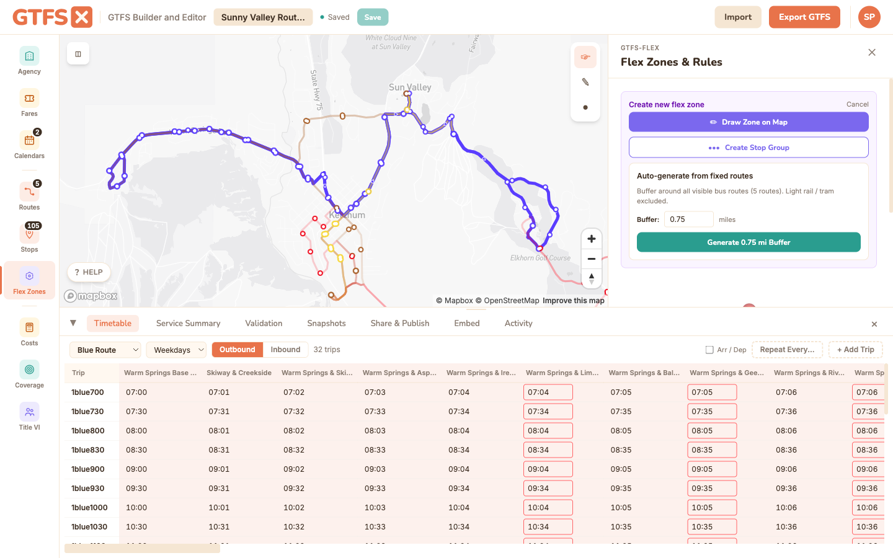Zoom in on the map
Viewport: 893px width, 558px height.
coord(591,239)
